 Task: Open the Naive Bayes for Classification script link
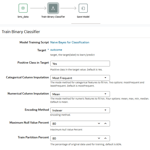coord(70,42)
